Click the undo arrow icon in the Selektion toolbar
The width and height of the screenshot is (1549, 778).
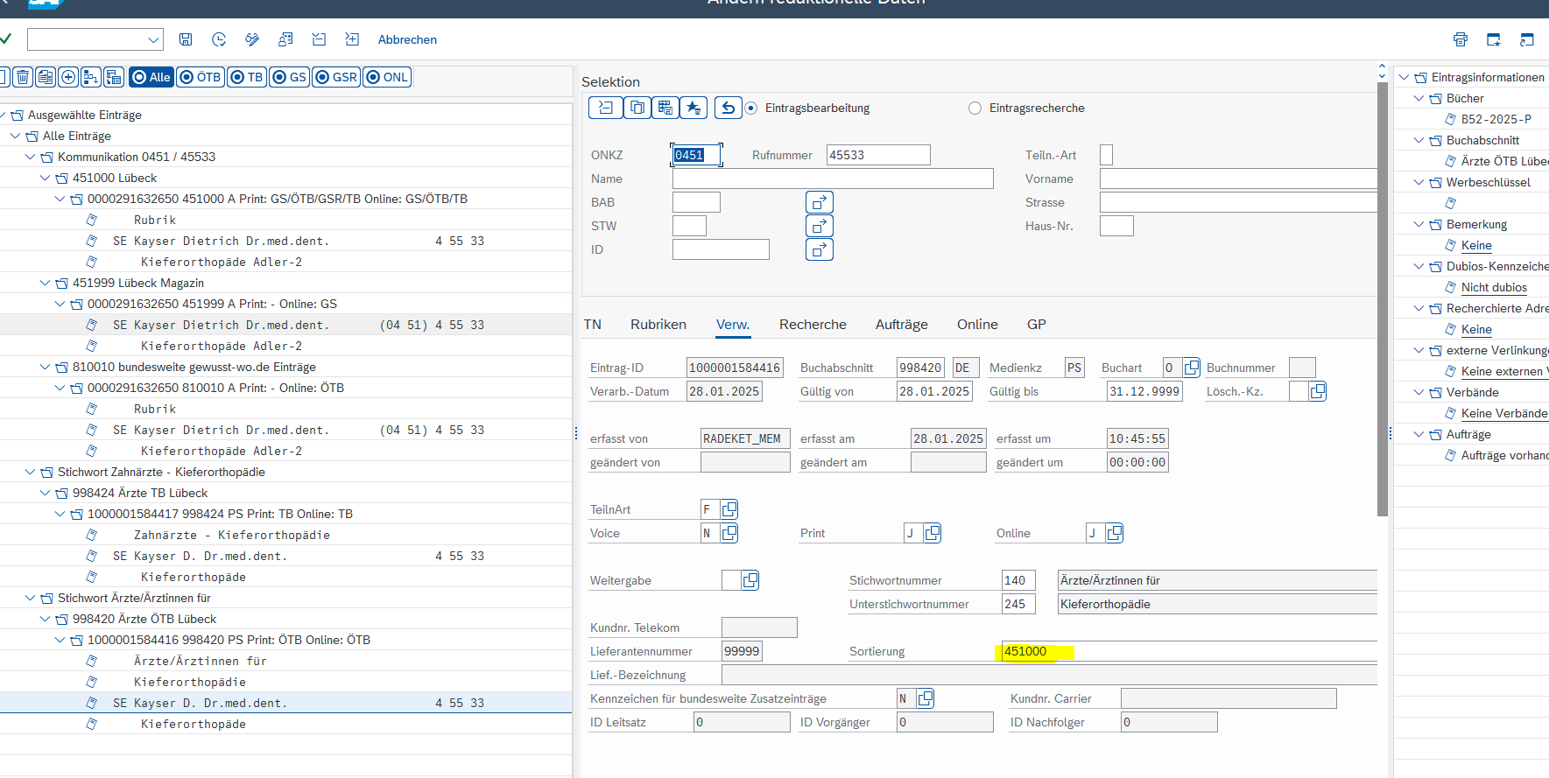tap(729, 108)
